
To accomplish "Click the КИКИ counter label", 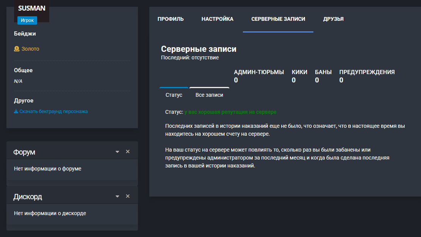I will click(x=299, y=72).
